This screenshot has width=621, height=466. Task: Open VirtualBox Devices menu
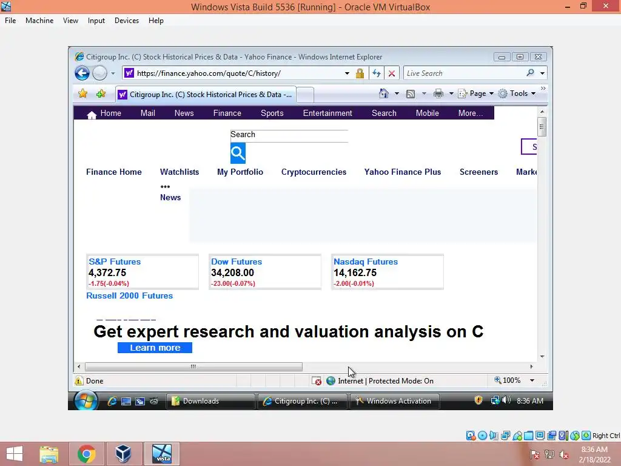[127, 21]
